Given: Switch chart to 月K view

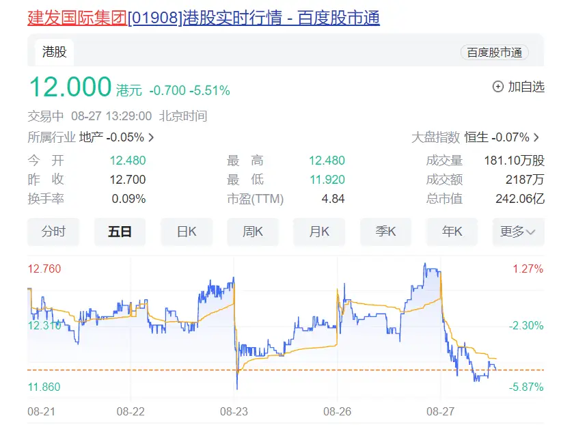Looking at the screenshot, I should pyautogui.click(x=319, y=232).
